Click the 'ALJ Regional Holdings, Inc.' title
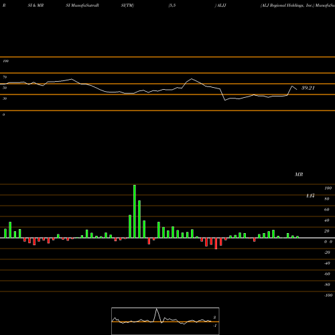This screenshot has height=335, width=335. click(287, 5)
